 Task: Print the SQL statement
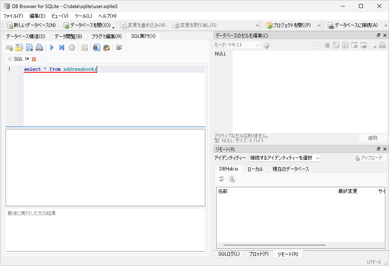(39, 47)
